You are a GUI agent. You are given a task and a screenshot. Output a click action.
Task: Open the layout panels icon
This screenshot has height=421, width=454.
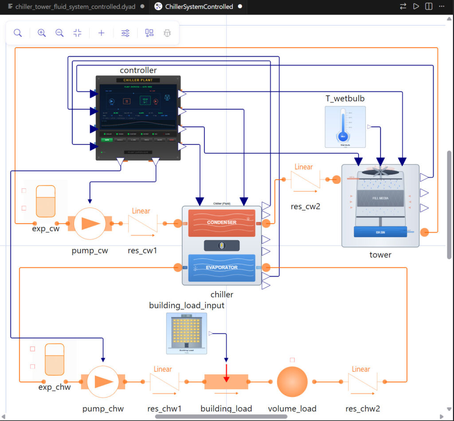149,33
